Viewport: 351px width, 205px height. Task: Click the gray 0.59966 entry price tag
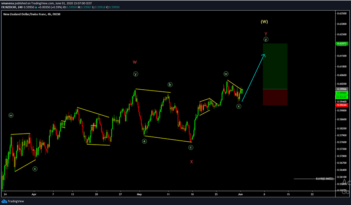[342, 89]
